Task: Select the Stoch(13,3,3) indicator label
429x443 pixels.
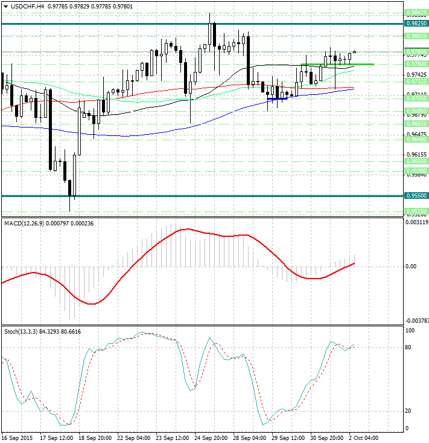Action: (21, 331)
